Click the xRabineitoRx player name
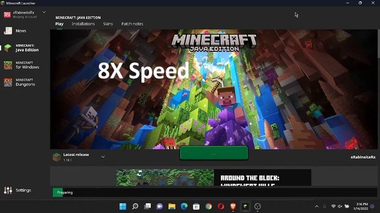 (x=363, y=157)
